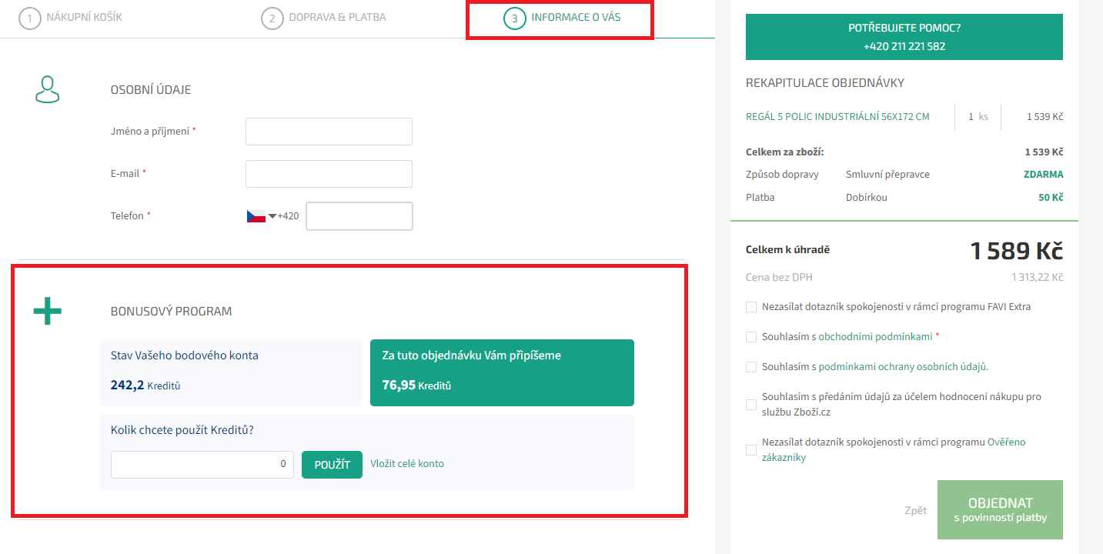Open the obchodními podmínkami link
Image resolution: width=1103 pixels, height=554 pixels.
(875, 337)
